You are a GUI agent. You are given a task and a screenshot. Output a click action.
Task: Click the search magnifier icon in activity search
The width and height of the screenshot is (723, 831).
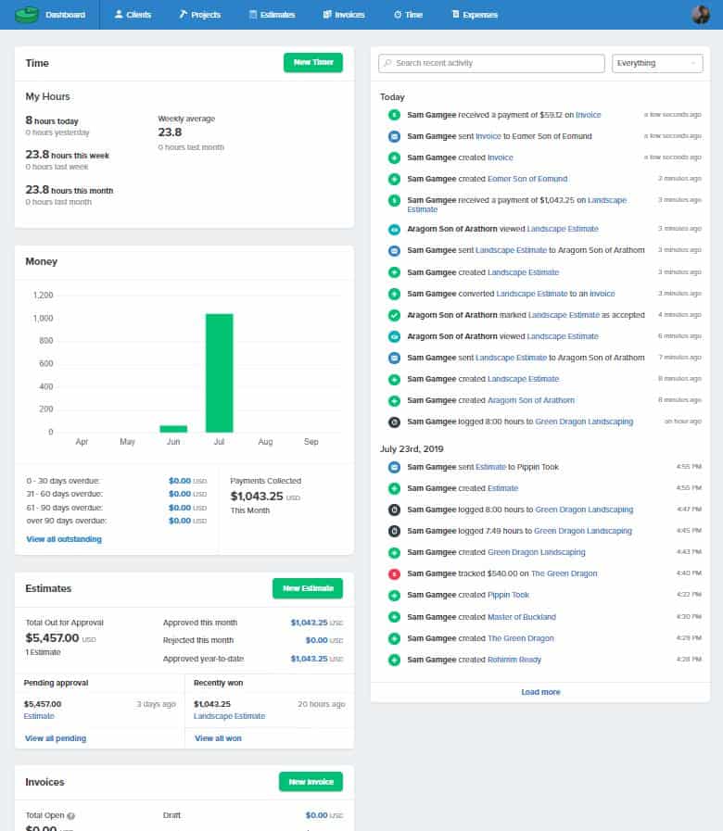[x=387, y=63]
